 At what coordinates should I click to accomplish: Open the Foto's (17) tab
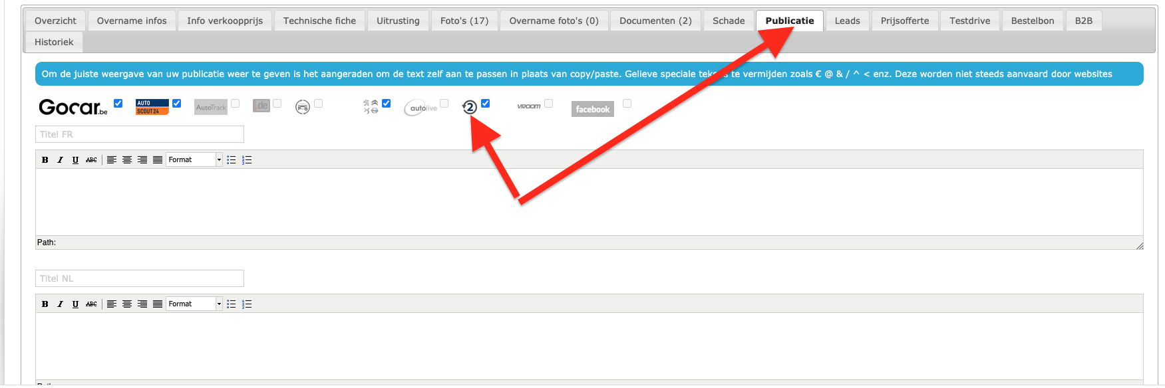pyautogui.click(x=464, y=21)
